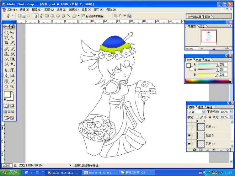235x176 pixels.
Task: Select the Path Selection arrow tool
Action: tap(6, 70)
